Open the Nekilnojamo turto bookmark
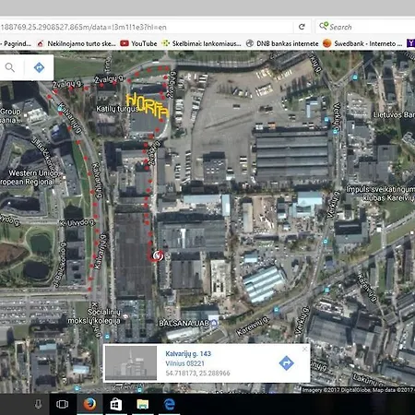Screen dimensions: 415x415 pyautogui.click(x=77, y=43)
